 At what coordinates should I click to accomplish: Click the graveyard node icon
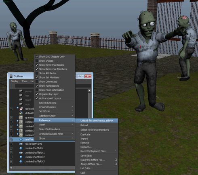click(21, 118)
